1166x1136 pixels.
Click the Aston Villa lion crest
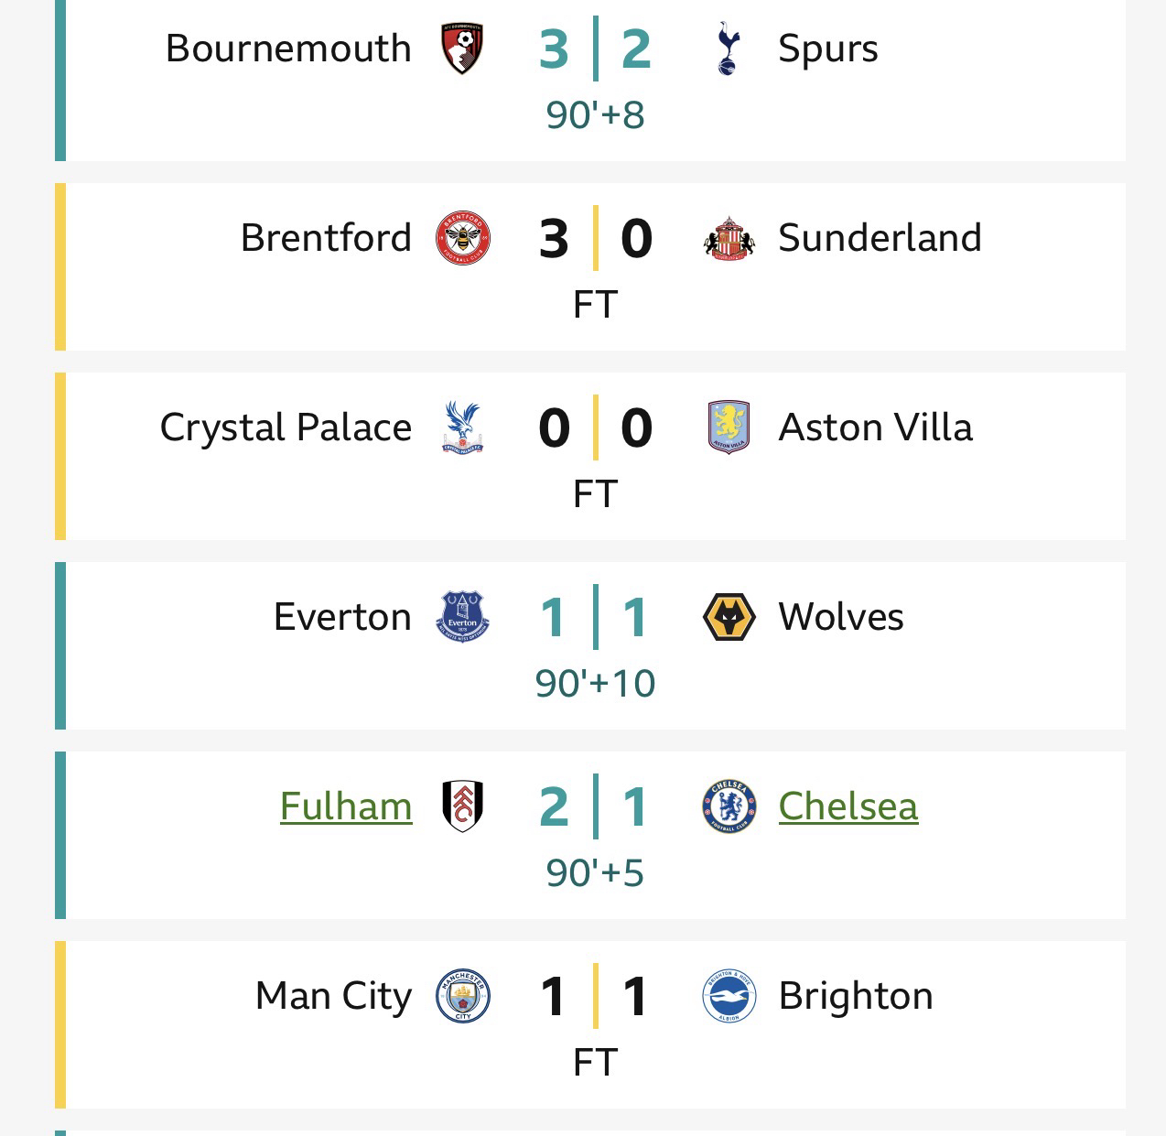pos(729,427)
